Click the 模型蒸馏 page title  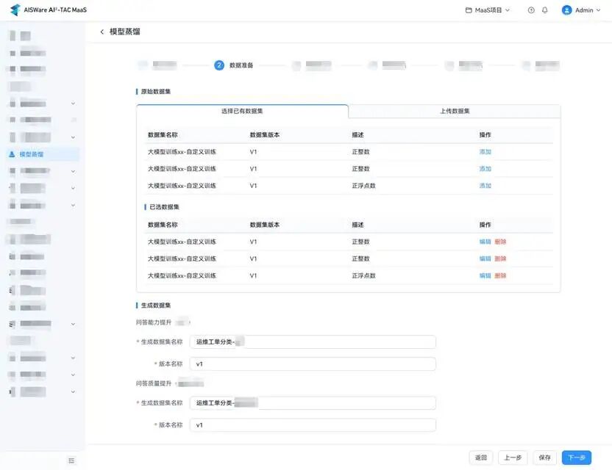pos(124,32)
